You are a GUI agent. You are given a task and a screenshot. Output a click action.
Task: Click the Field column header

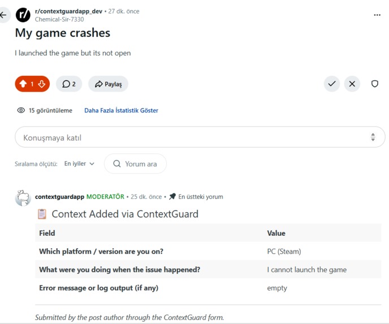click(47, 233)
